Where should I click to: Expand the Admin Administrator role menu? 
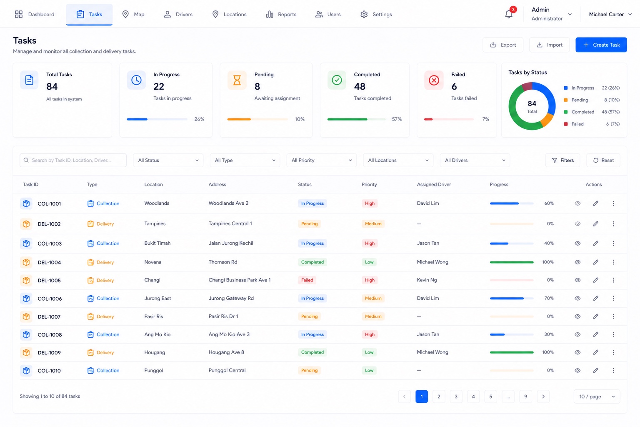552,14
